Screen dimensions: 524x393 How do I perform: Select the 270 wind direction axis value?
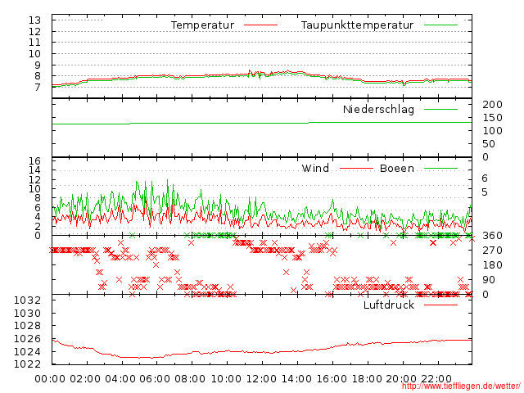(x=492, y=251)
